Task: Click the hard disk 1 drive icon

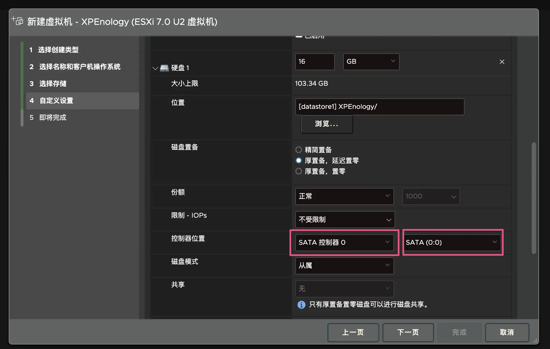Action: [x=164, y=68]
